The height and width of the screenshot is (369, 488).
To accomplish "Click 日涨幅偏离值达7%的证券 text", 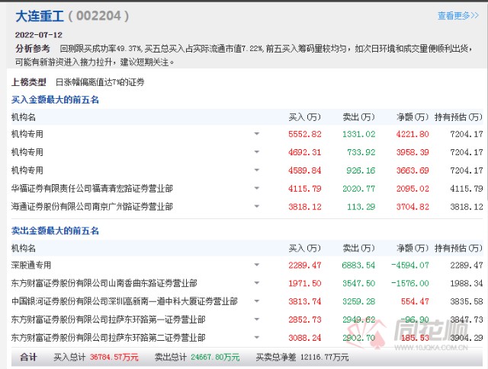I will [100, 82].
